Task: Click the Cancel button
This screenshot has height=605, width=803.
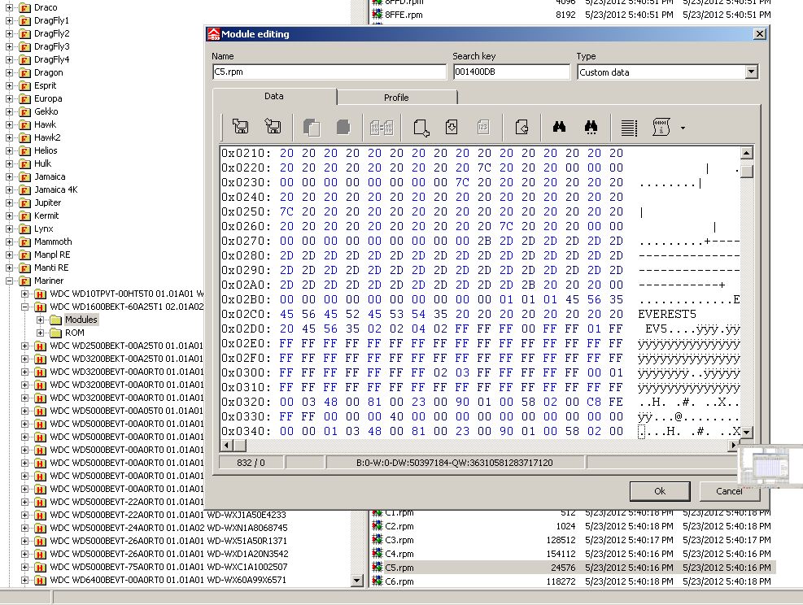Action: pos(729,491)
